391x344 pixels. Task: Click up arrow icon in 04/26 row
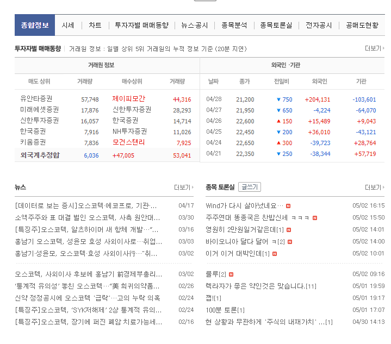[x=278, y=121]
